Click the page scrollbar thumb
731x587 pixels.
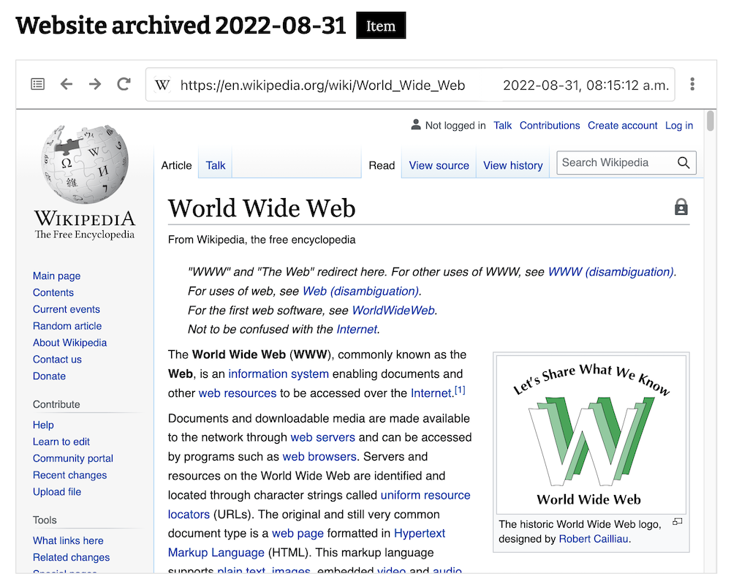click(x=710, y=121)
